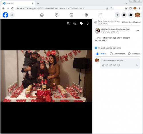
Task: Click the post date 3 décembre
Action: point(108,32)
